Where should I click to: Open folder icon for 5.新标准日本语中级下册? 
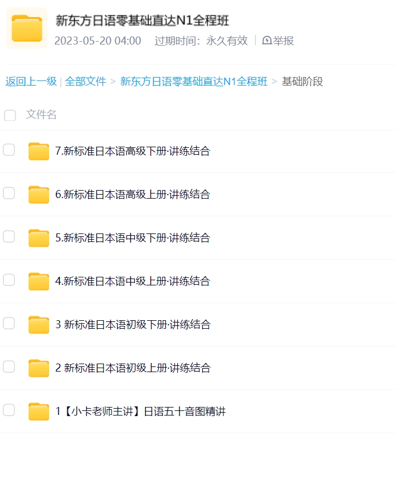point(39,238)
